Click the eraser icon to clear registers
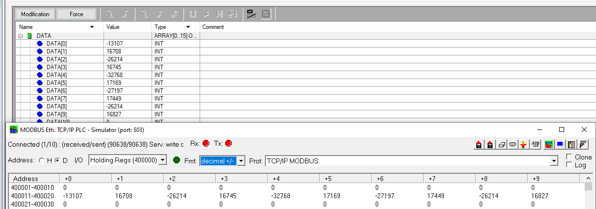Screen dimensions: 596x209 (x=501, y=144)
